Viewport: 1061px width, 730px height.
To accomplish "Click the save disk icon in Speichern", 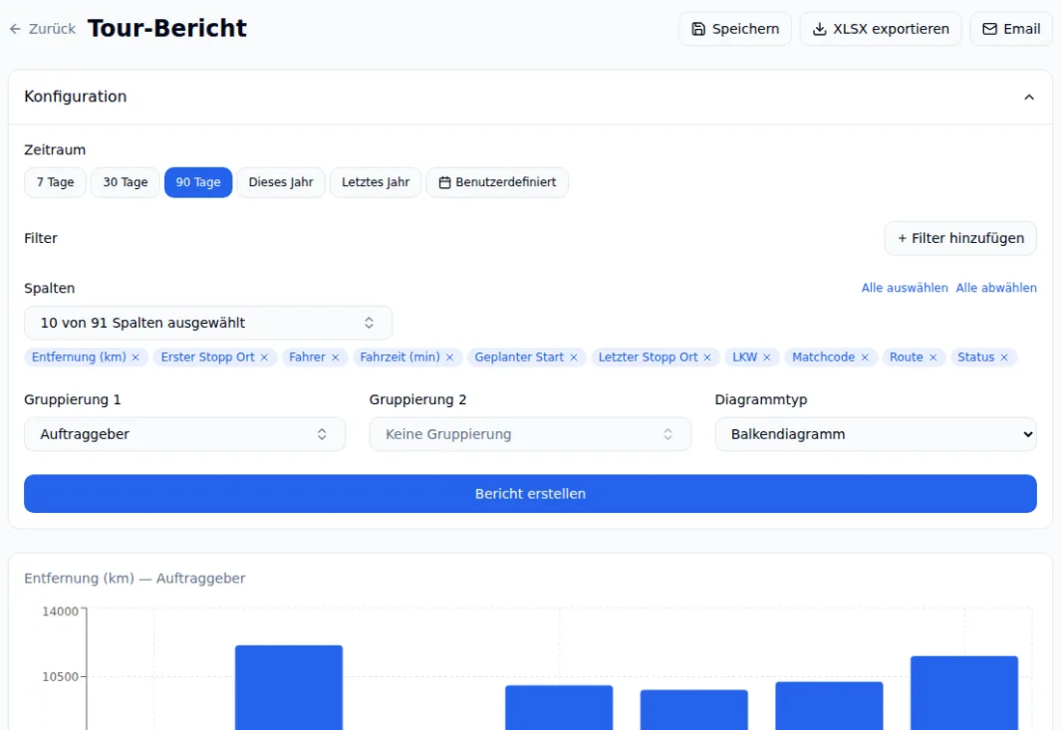I will tap(698, 29).
